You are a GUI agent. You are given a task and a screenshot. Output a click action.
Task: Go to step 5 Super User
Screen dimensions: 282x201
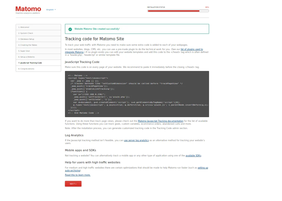point(38,51)
